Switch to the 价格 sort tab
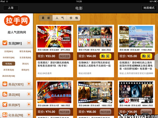Image resolution: width=158 pixels, height=118 pixels. (x=74, y=18)
